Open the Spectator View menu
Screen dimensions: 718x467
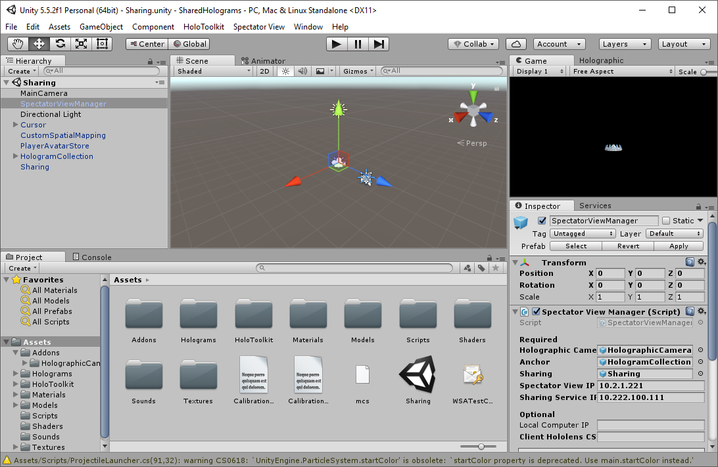point(258,27)
